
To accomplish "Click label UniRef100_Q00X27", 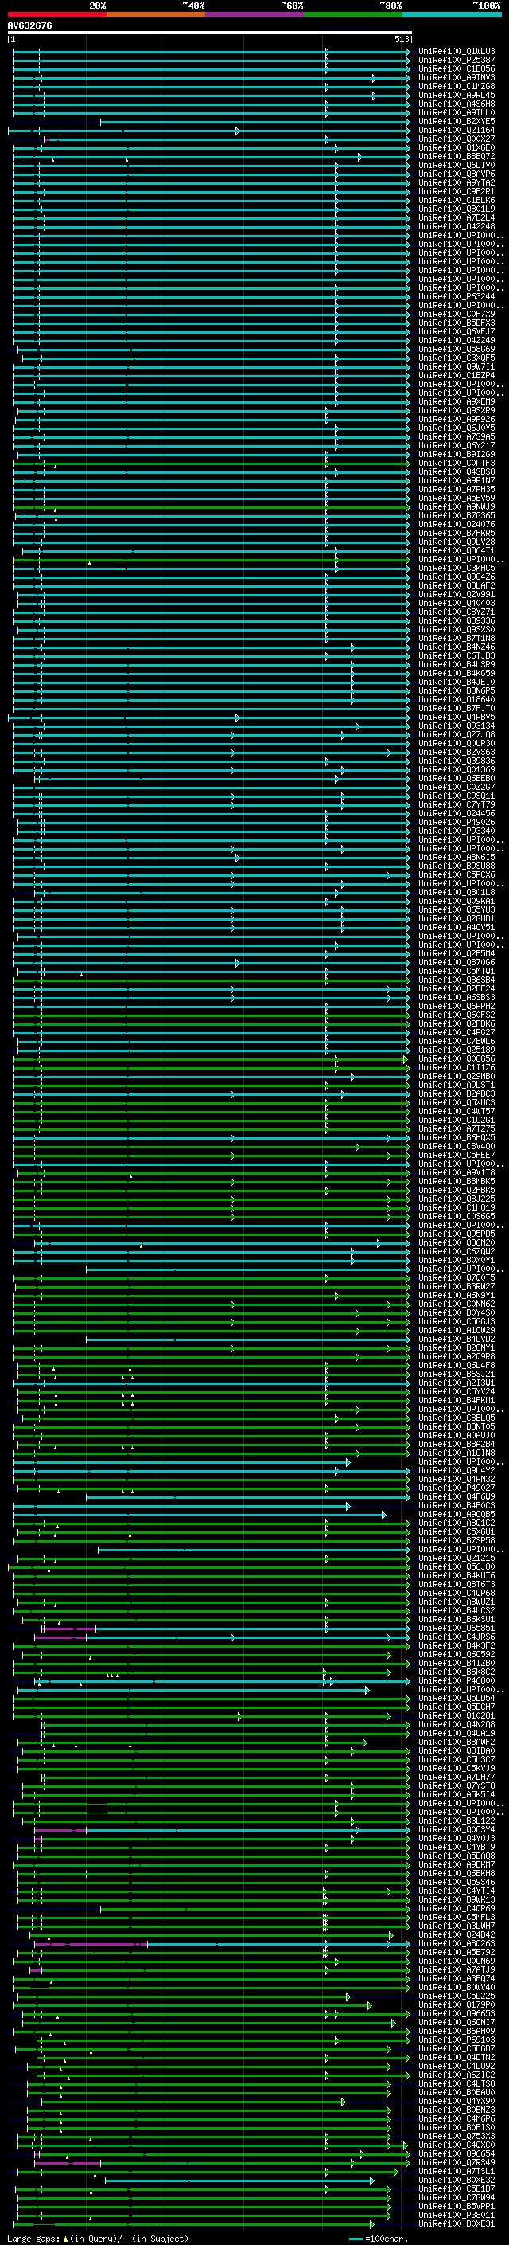I will pyautogui.click(x=457, y=139).
